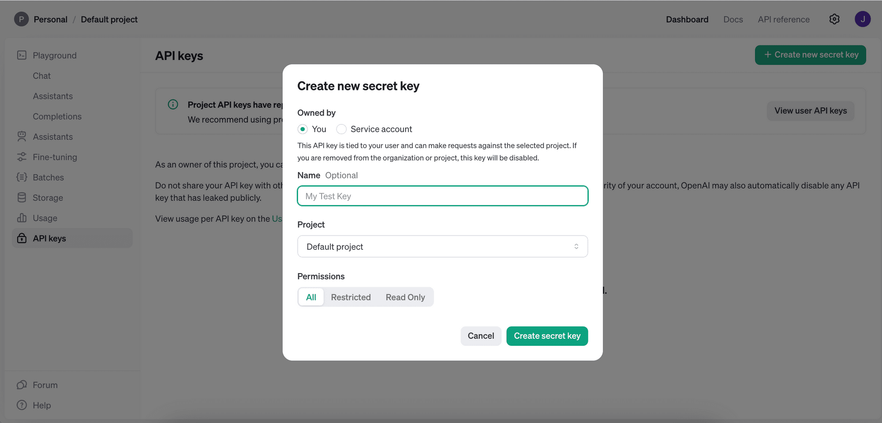Click Create secret key
The width and height of the screenshot is (882, 423).
(547, 336)
